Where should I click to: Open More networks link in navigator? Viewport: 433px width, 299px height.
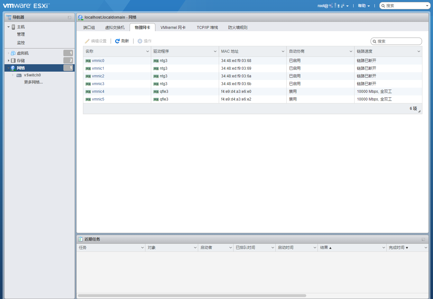click(x=33, y=82)
